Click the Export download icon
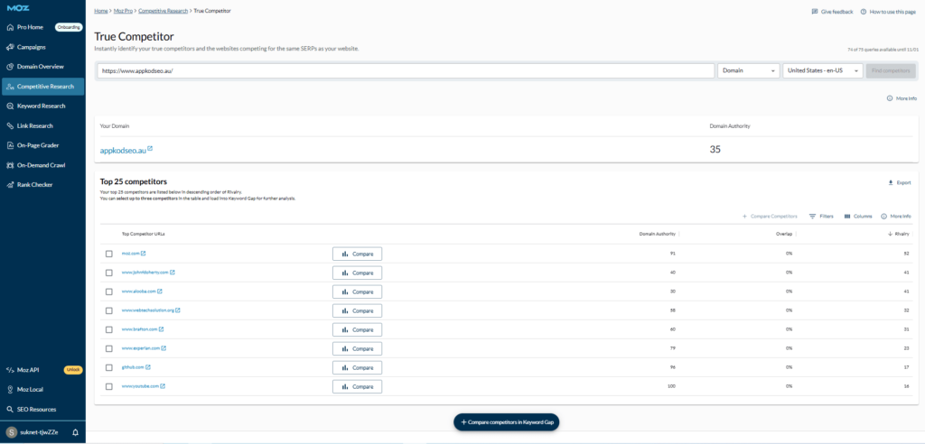The height and width of the screenshot is (444, 925). (x=891, y=182)
